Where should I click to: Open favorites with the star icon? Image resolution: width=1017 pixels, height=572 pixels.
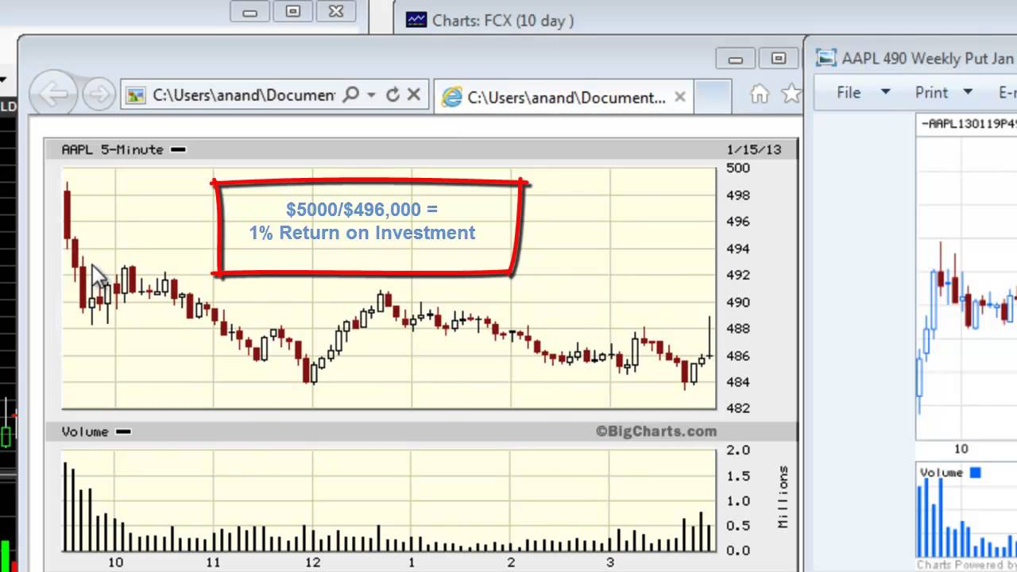point(791,95)
